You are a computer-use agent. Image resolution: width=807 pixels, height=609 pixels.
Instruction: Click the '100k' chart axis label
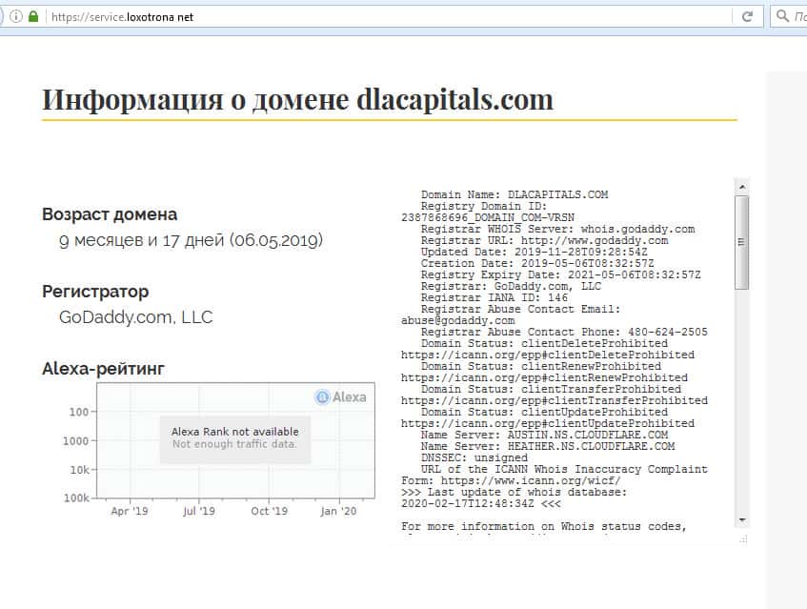point(76,497)
